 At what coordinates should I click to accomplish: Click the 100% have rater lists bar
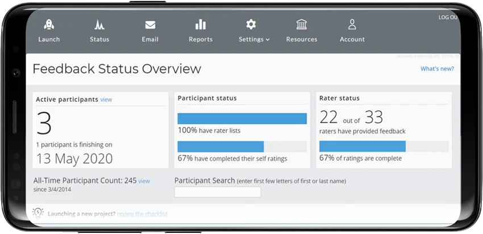click(x=242, y=119)
